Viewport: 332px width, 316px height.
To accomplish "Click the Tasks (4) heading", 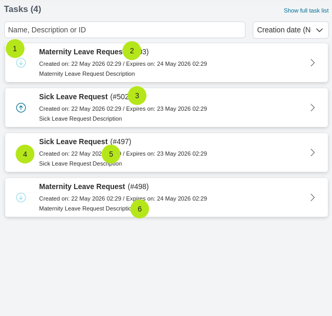I will (22, 9).
